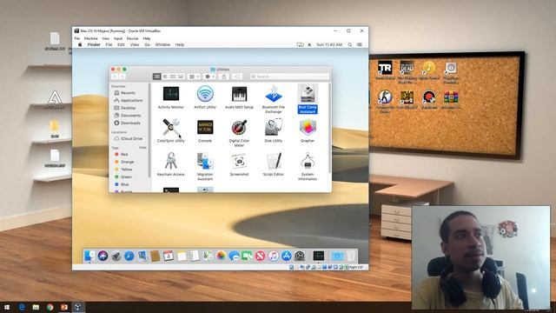Go back in Finder window

click(115, 77)
